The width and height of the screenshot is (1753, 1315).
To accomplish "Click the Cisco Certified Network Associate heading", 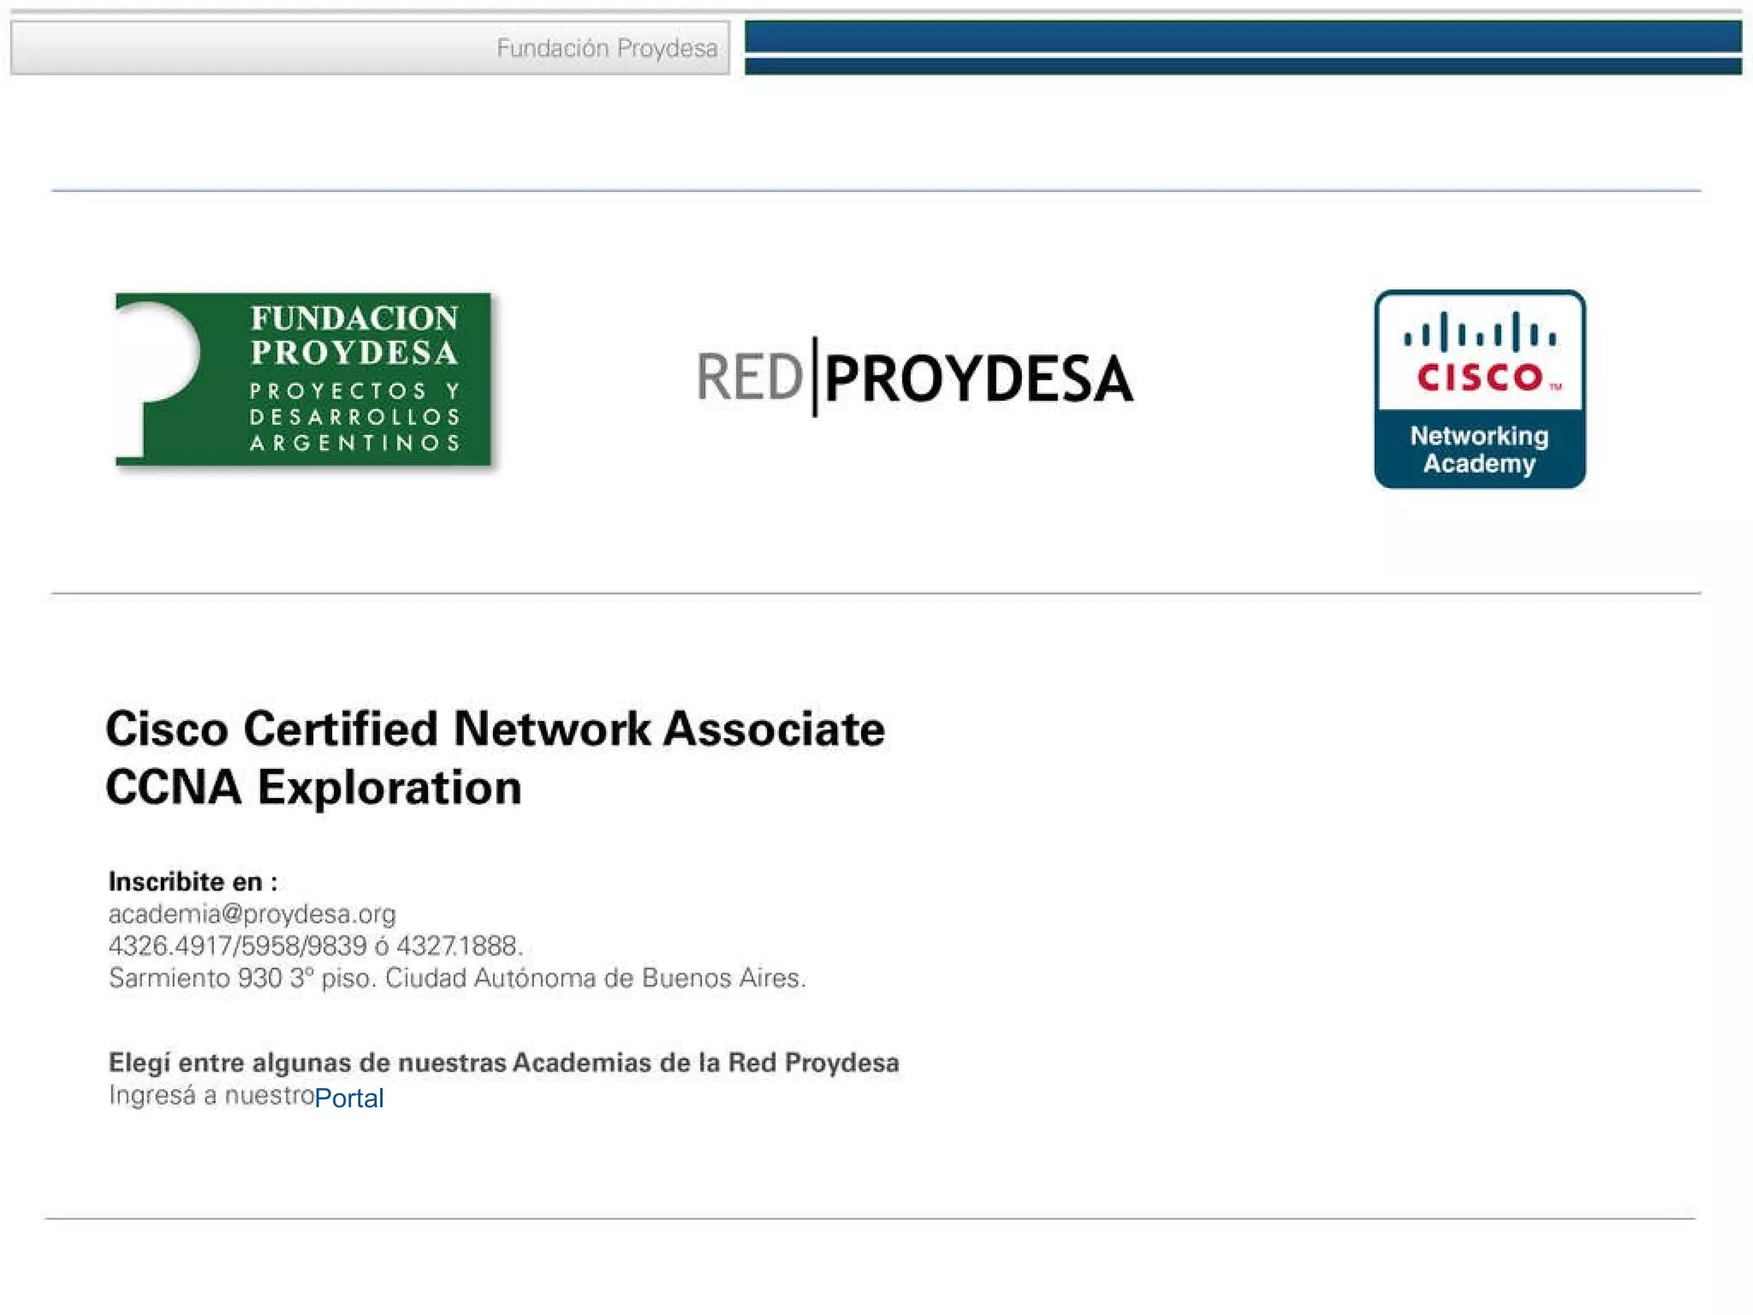I will 495,729.
